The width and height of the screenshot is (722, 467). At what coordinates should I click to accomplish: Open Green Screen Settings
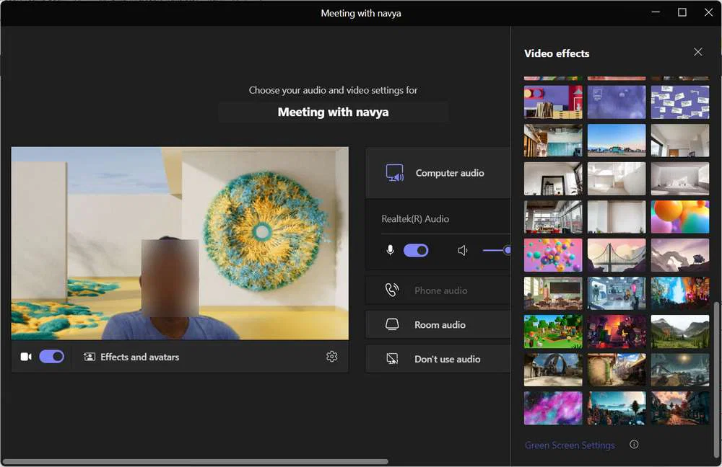(x=570, y=445)
